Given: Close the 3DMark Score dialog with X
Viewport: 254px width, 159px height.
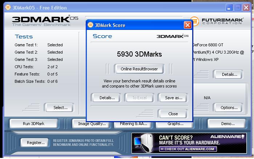Looking at the screenshot, I should pyautogui.click(x=188, y=25).
